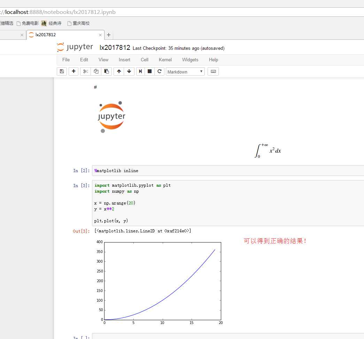Open the Edit menu

coord(84,60)
